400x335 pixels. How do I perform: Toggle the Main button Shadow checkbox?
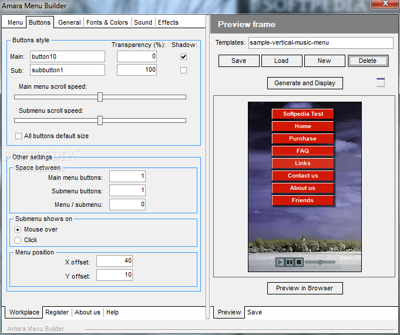183,56
